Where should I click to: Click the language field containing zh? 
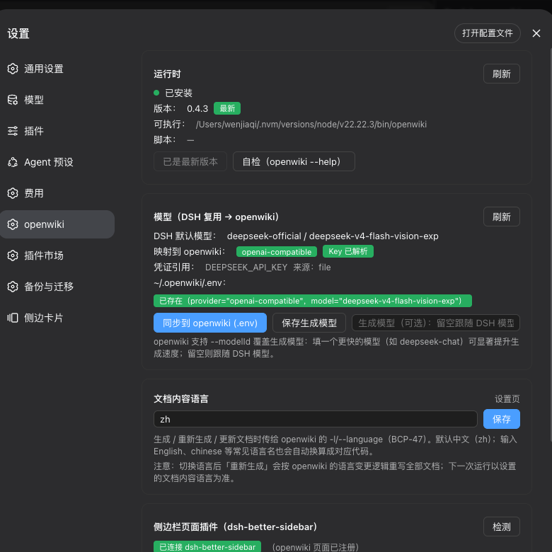316,419
